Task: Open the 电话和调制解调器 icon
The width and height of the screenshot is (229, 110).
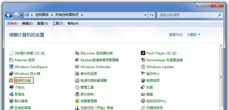Action: 77,81
